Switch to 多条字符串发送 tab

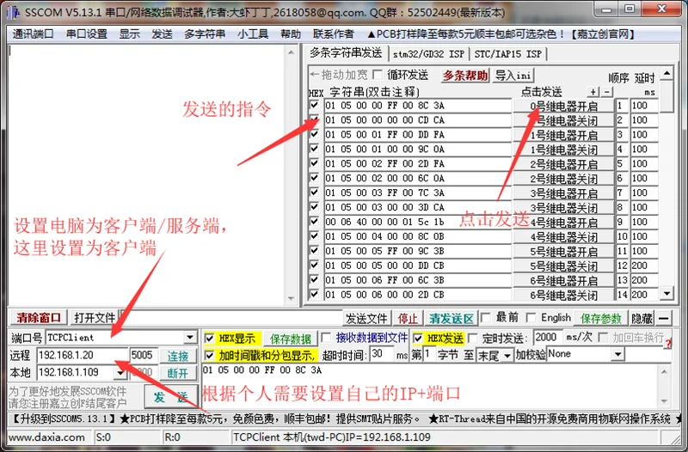coord(346,53)
